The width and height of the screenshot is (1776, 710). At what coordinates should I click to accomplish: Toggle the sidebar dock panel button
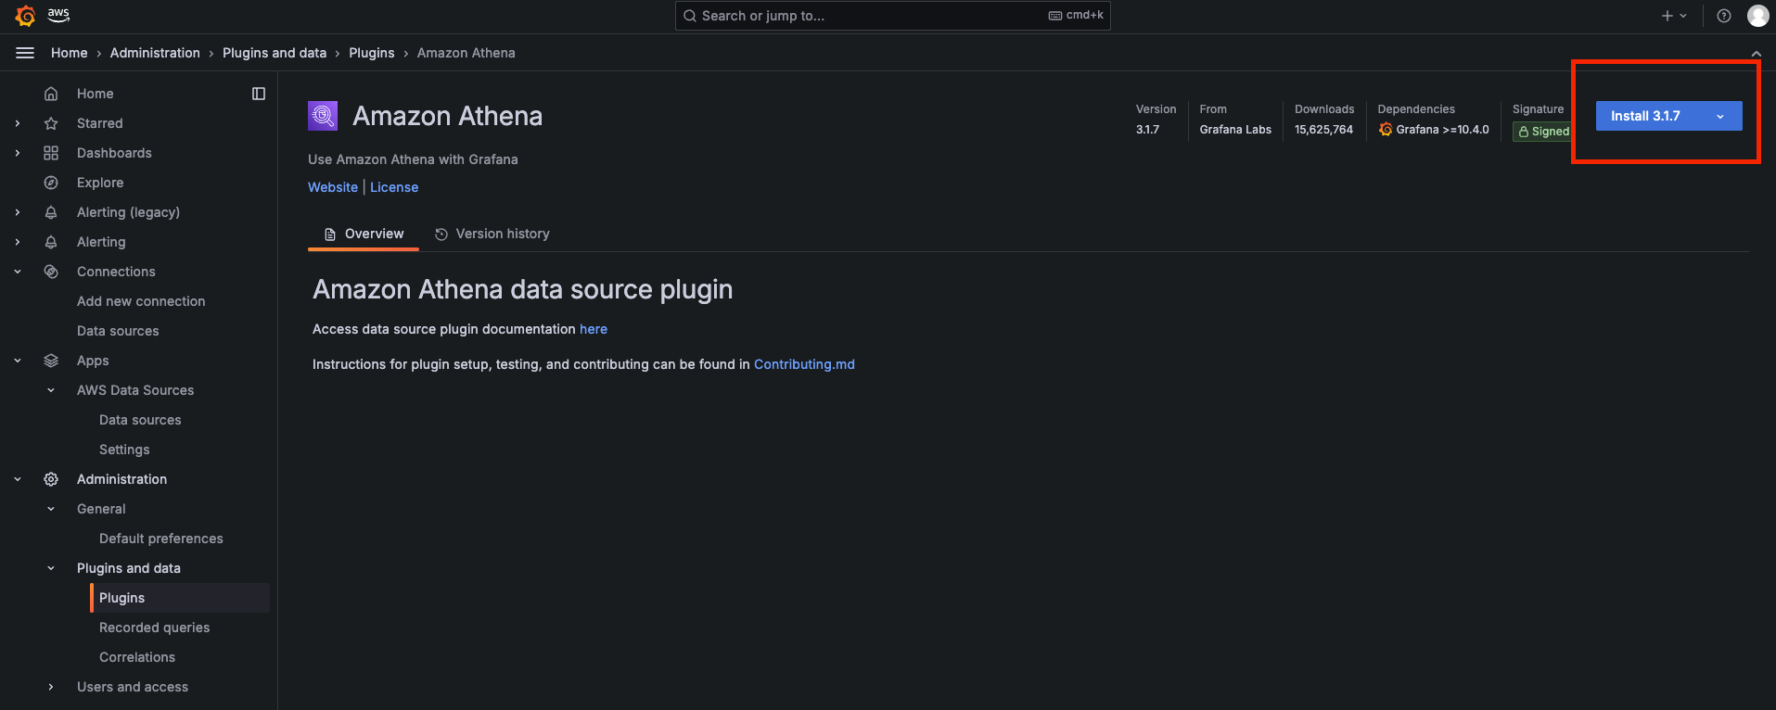(x=259, y=94)
